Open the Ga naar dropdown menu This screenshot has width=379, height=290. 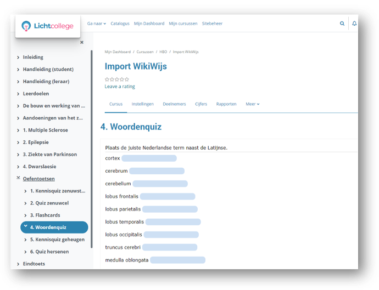point(97,24)
